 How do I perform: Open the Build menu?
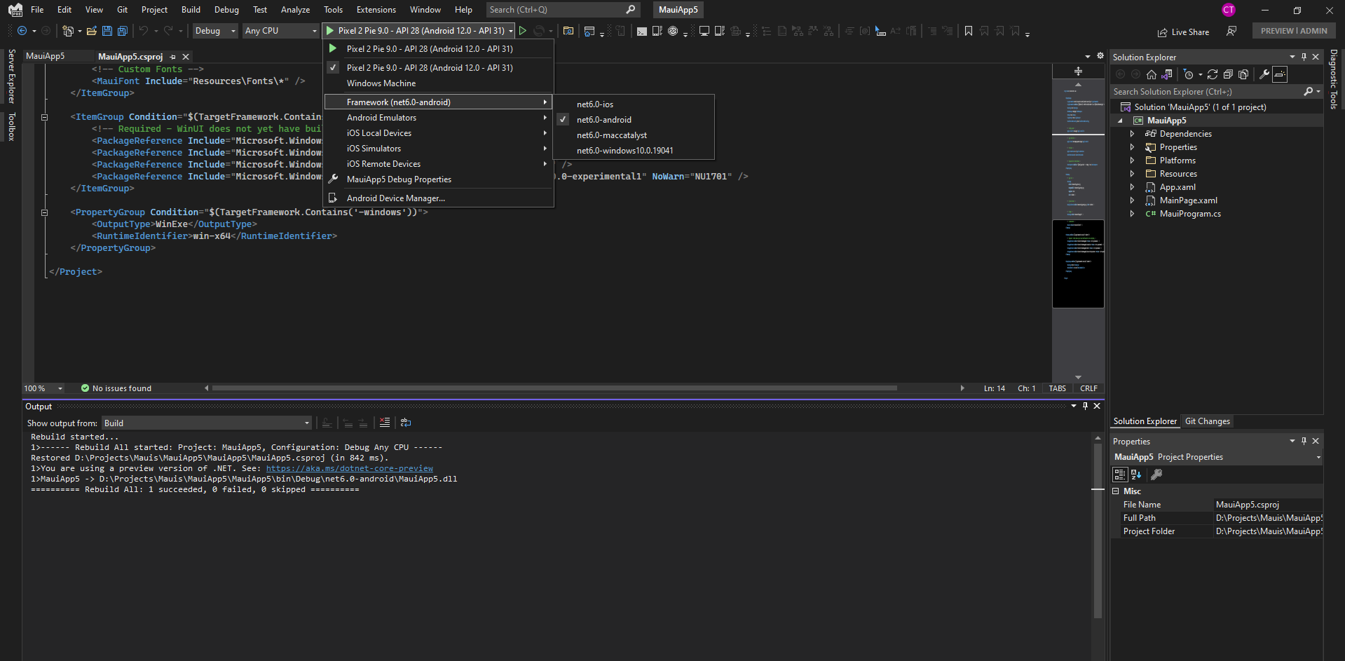[x=191, y=10]
